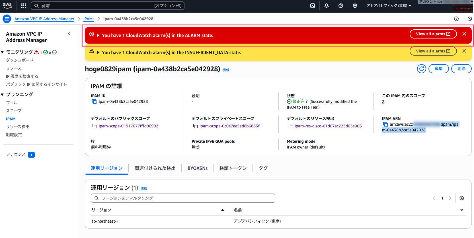The width and height of the screenshot is (474, 238).
Task: Open 情報 link next to IPAM title
Action: pos(226,70)
